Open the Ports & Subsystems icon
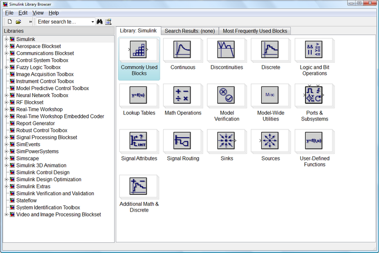The width and height of the screenshot is (379, 253). [x=314, y=95]
